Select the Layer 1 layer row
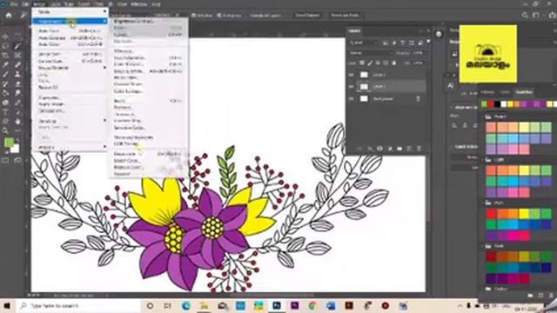Screen dimensions: 557x313 (387, 87)
